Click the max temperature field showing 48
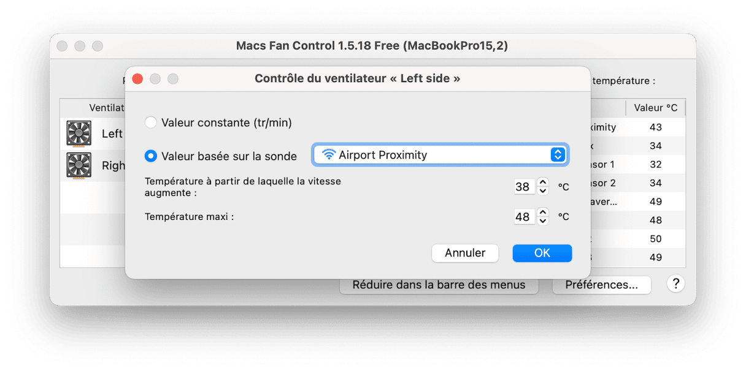Viewport: 746px width, 371px height. pos(524,217)
